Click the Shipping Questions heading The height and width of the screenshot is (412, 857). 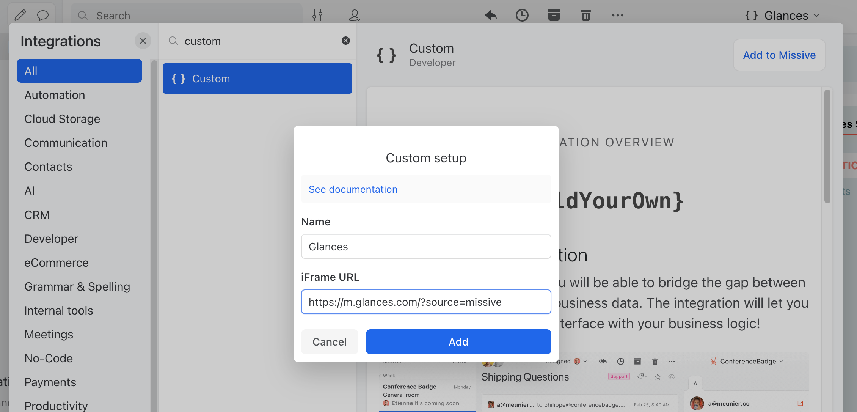click(x=525, y=377)
